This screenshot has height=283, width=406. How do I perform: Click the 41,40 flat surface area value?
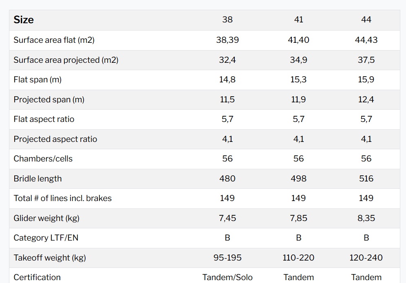coord(298,40)
